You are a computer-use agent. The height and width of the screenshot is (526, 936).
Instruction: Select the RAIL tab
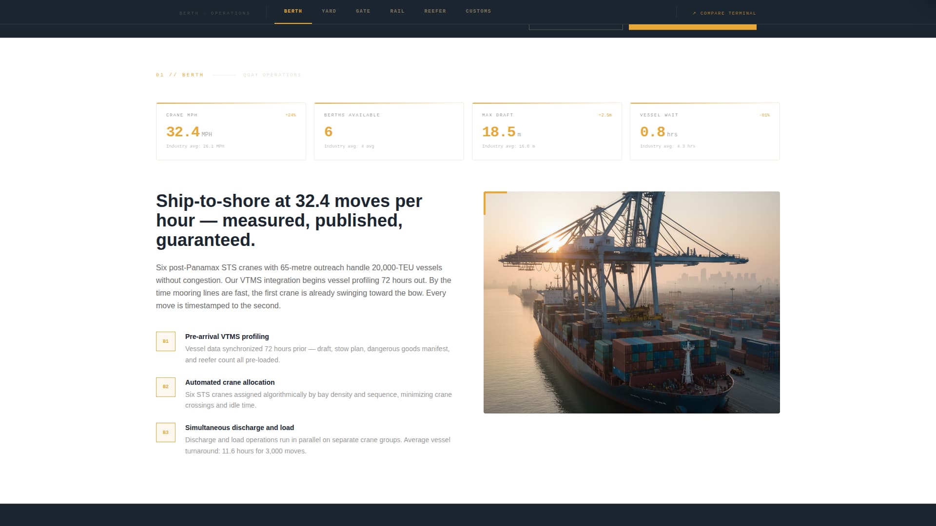(x=397, y=11)
